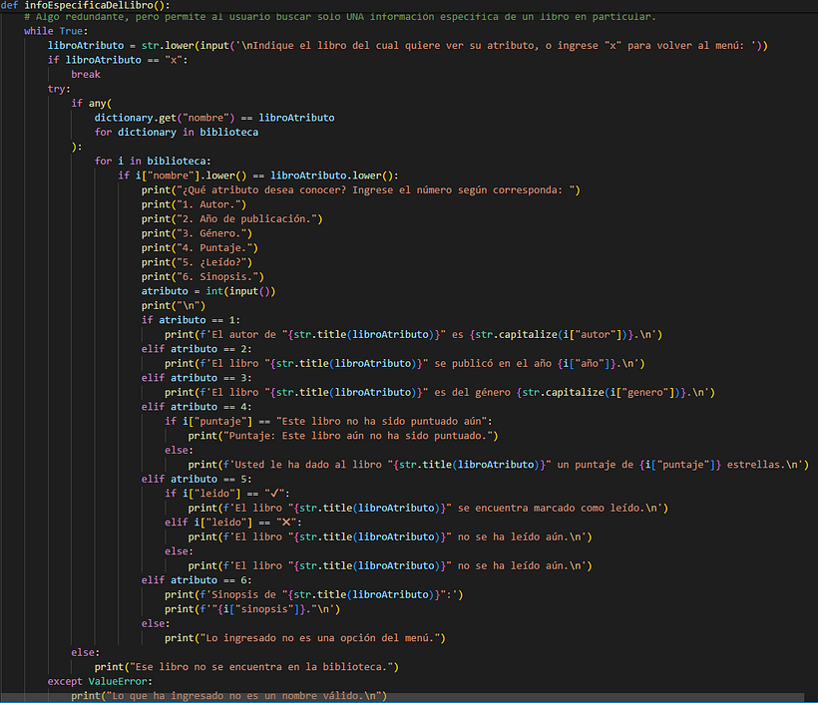Click the print line "Ese libro no se encuentra"
The image size is (818, 703).
[246, 667]
